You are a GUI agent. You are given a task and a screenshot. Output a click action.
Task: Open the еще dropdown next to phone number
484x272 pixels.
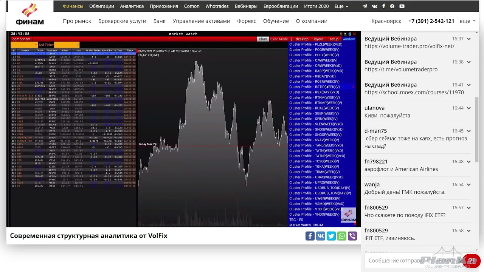(467, 21)
